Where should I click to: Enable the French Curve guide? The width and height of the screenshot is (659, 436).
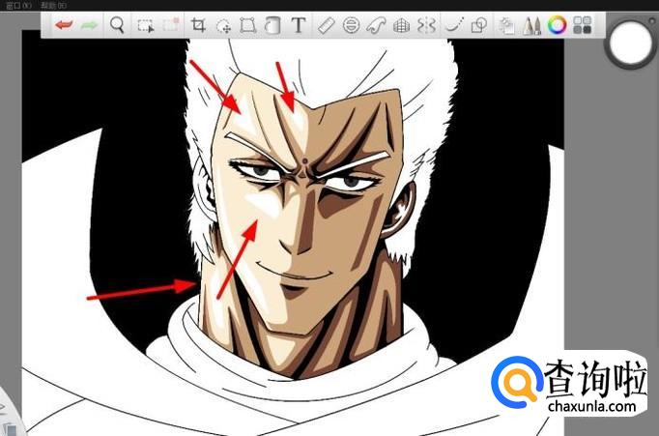[376, 26]
